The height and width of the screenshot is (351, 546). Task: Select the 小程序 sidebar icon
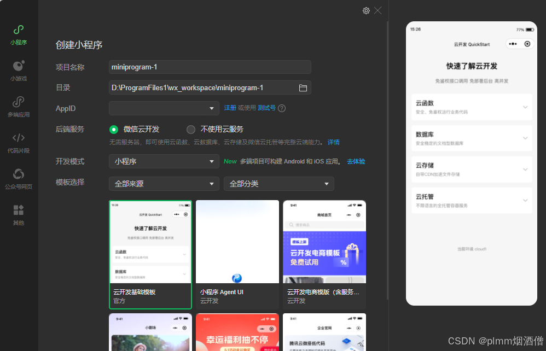click(19, 35)
